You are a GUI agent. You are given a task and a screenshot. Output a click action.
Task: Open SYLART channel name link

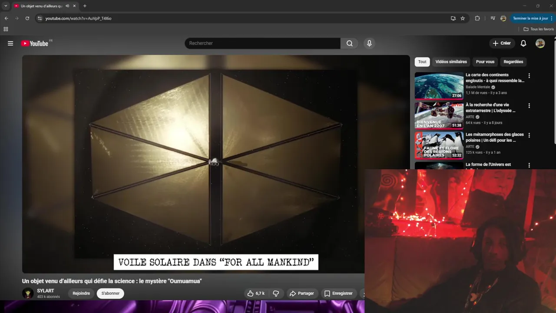[46, 291]
